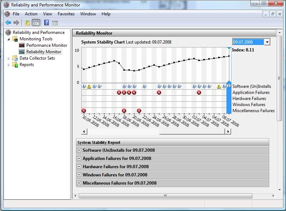Expand Hardware Failures for 09.07.2008
This screenshot has width=286, height=211.
[79, 167]
